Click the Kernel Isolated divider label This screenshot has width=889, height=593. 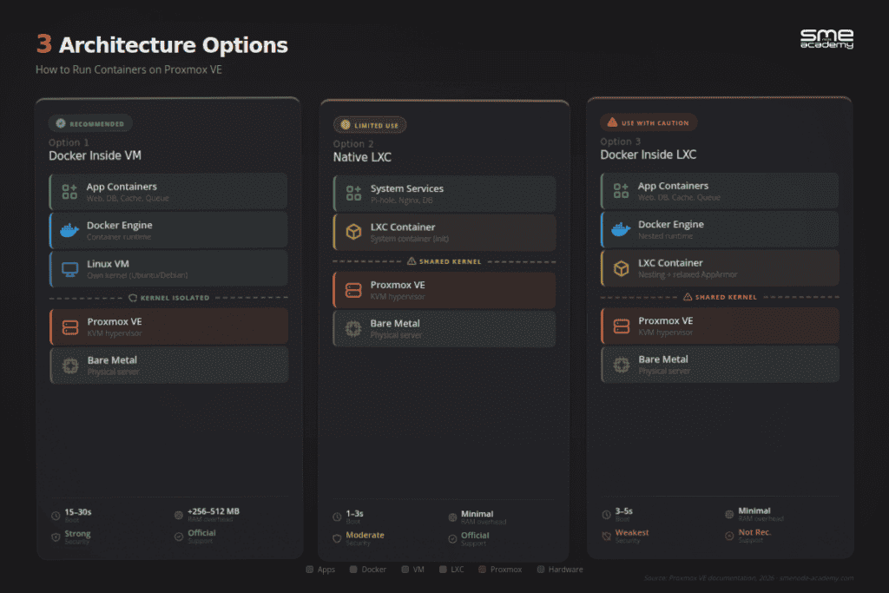169,298
